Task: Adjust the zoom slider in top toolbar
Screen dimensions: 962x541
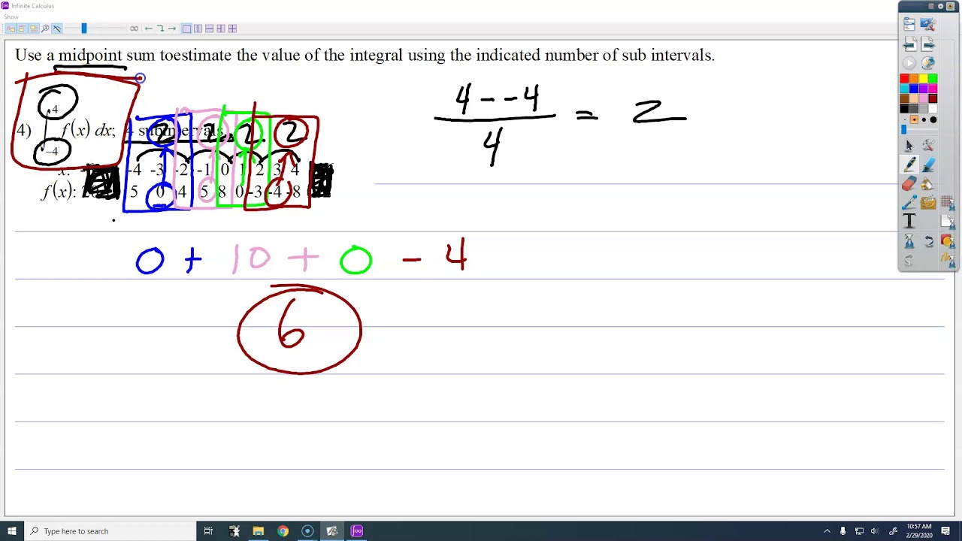Action: click(x=84, y=29)
